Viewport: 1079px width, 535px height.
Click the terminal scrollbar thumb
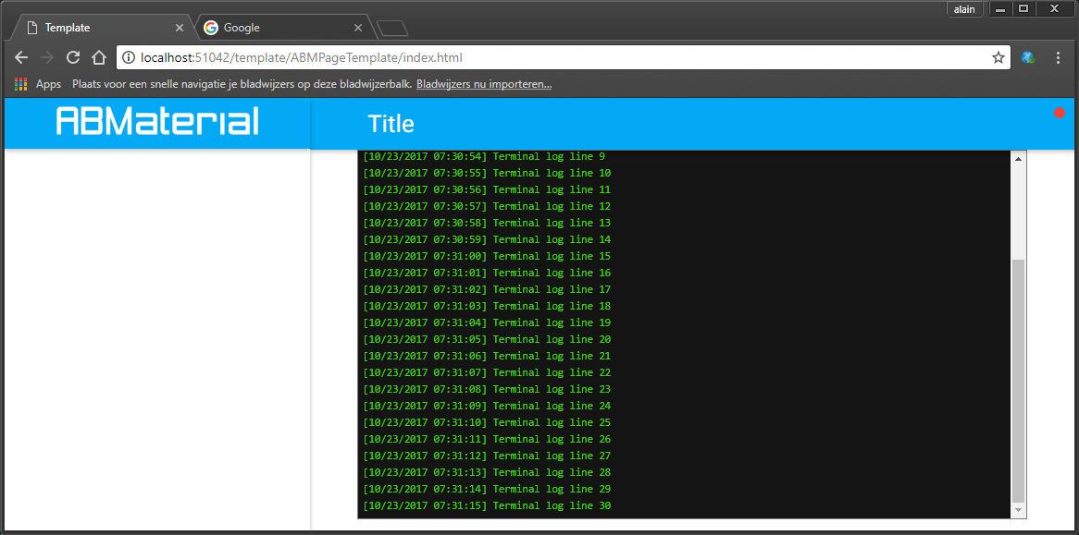coord(1019,382)
